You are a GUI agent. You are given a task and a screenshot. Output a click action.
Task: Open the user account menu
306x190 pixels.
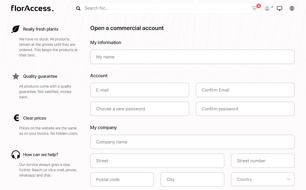coord(267,8)
